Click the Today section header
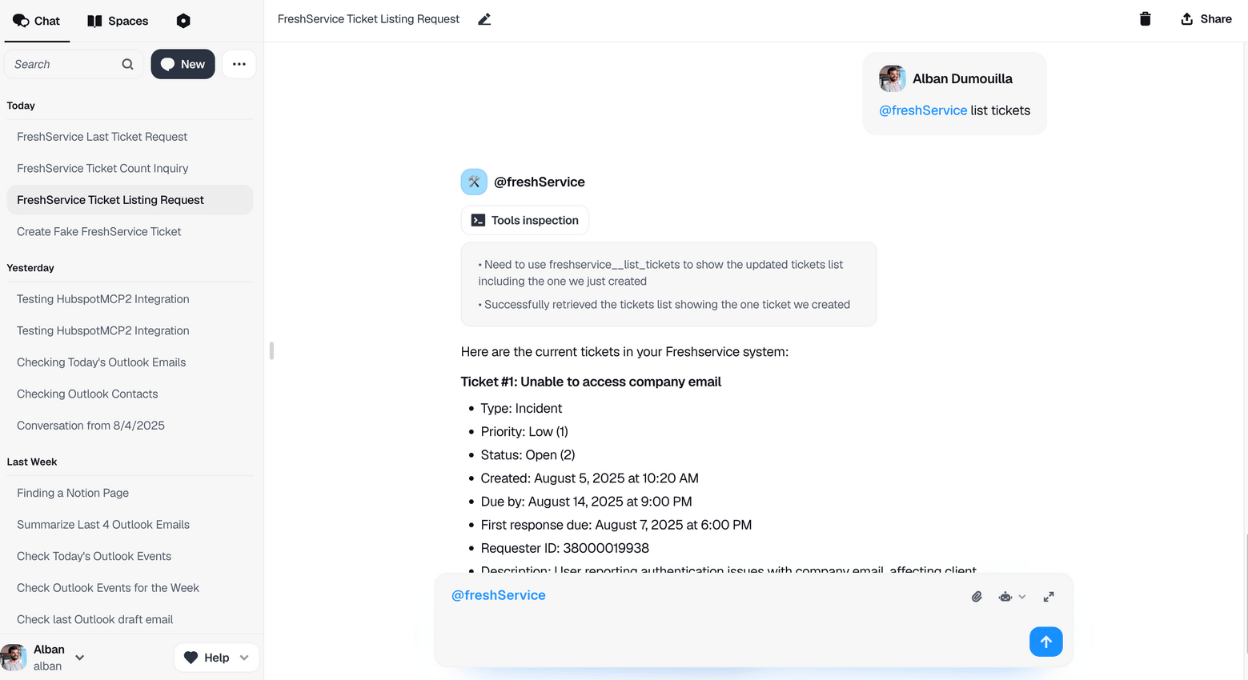The width and height of the screenshot is (1248, 680). click(x=21, y=106)
